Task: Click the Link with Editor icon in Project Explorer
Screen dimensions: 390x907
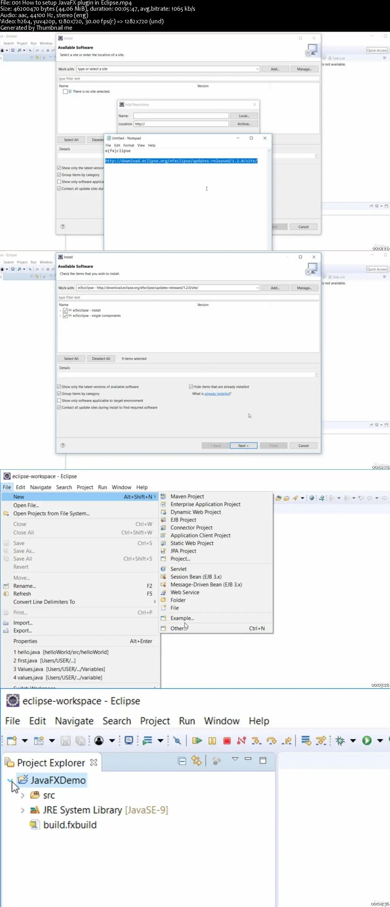Action: (x=196, y=761)
